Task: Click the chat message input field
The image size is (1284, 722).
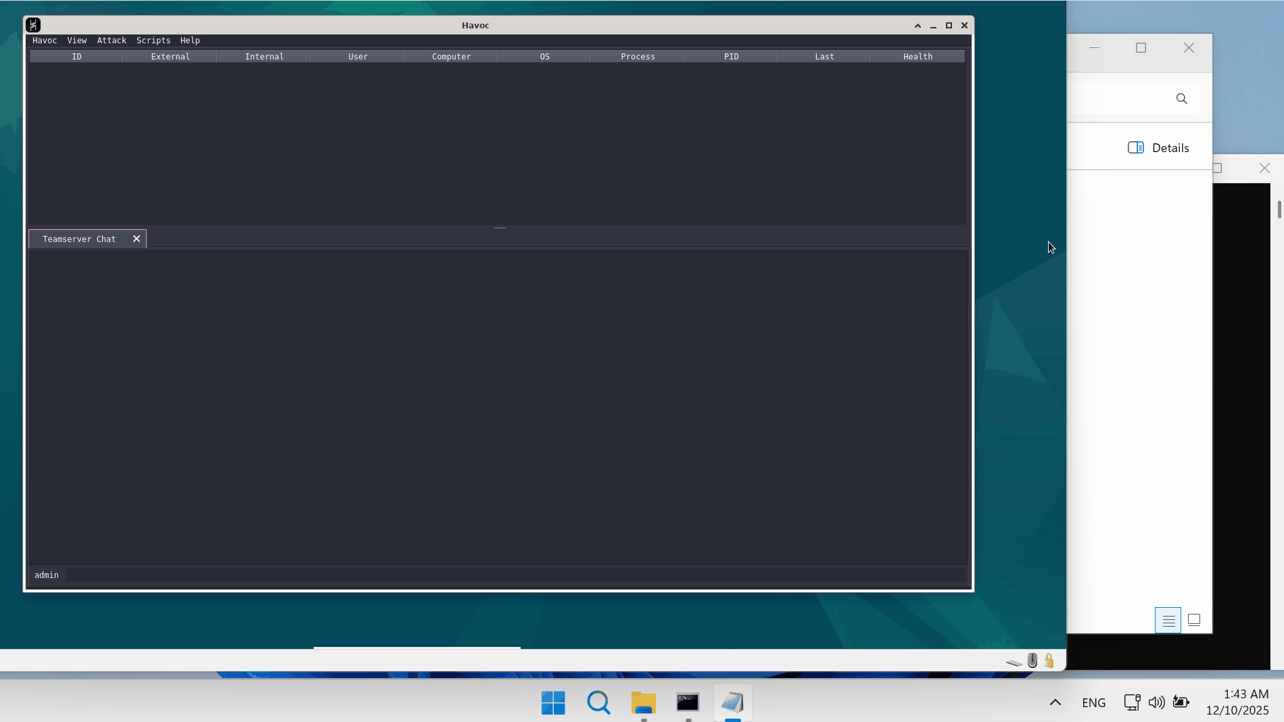Action: [514, 575]
